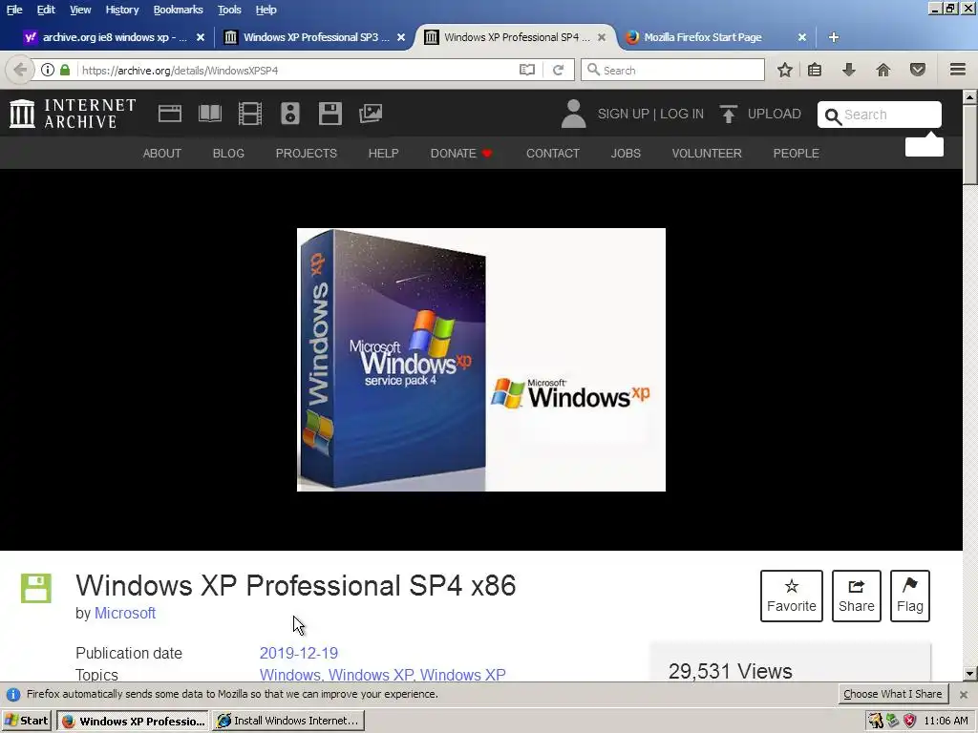Click Choose What I Share button

(x=893, y=695)
